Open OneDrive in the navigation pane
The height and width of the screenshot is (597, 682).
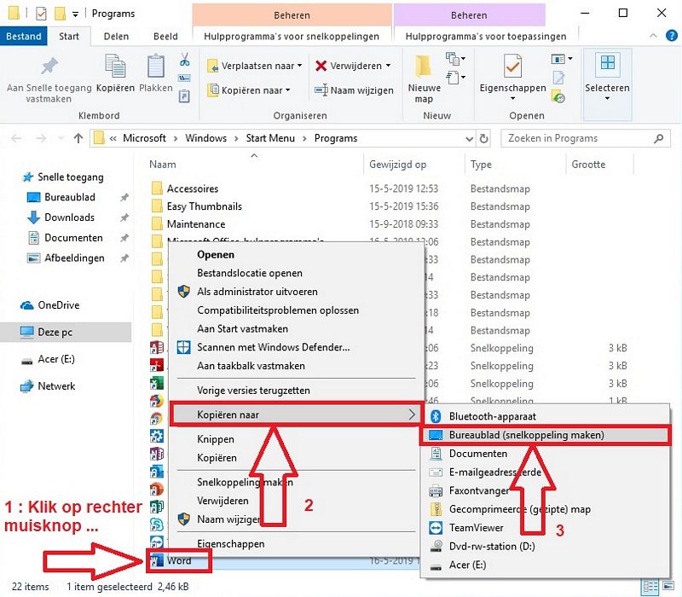(58, 305)
